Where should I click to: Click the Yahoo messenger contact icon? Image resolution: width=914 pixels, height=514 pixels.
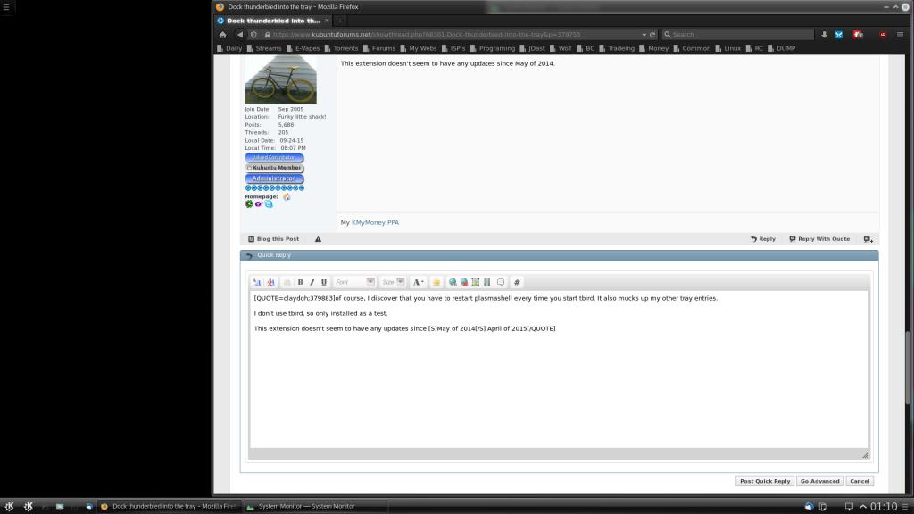tap(259, 204)
